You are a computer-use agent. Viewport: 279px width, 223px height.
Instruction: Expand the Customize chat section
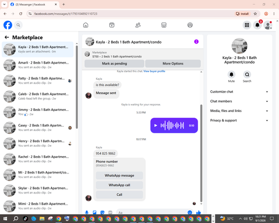point(239,91)
